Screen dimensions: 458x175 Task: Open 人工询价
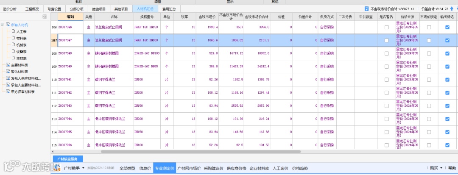(x=280, y=168)
